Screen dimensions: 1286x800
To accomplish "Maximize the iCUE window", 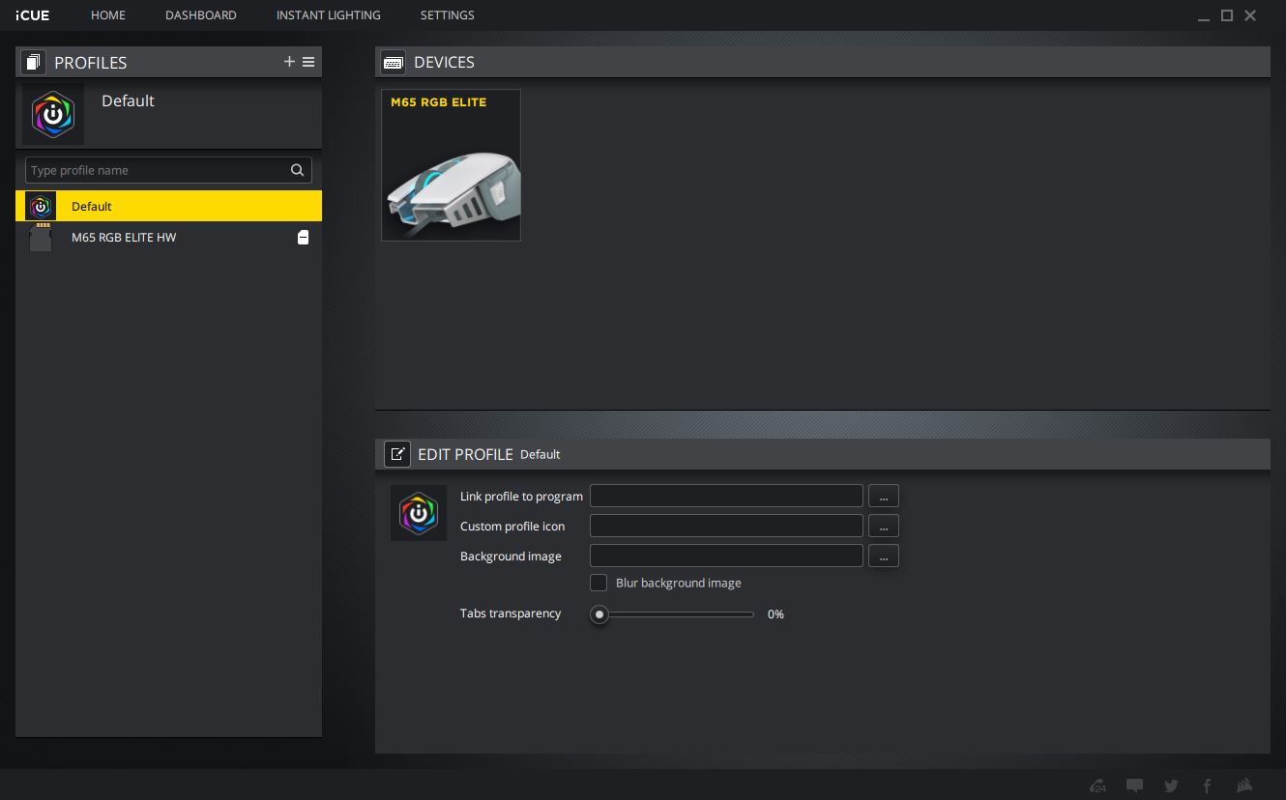I will coord(1227,15).
